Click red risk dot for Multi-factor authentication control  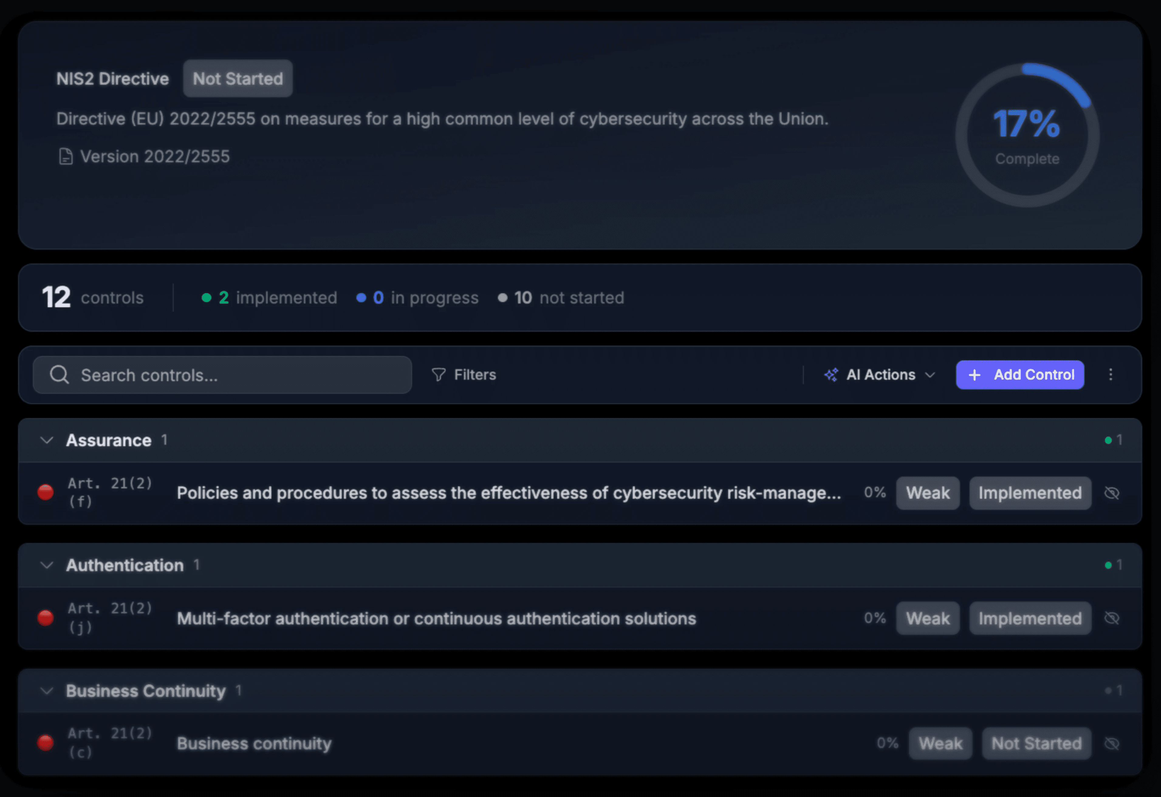coord(46,618)
